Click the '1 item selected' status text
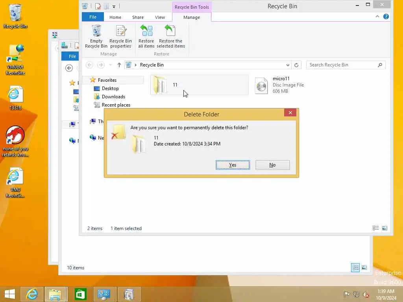 [x=126, y=228]
